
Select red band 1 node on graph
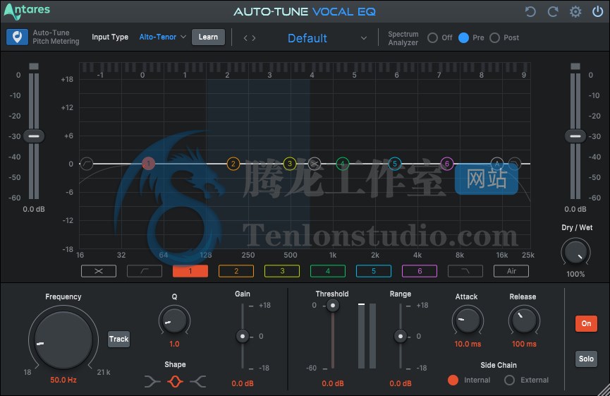pos(148,164)
